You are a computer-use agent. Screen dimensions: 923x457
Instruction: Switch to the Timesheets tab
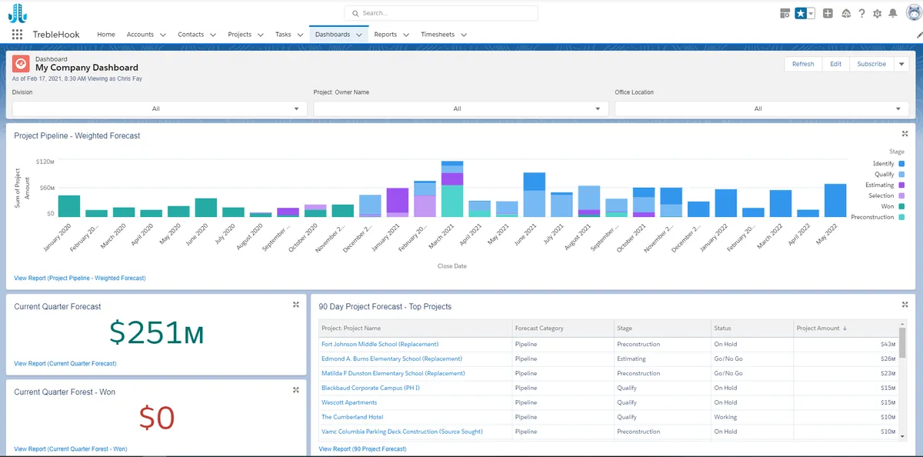click(x=438, y=35)
